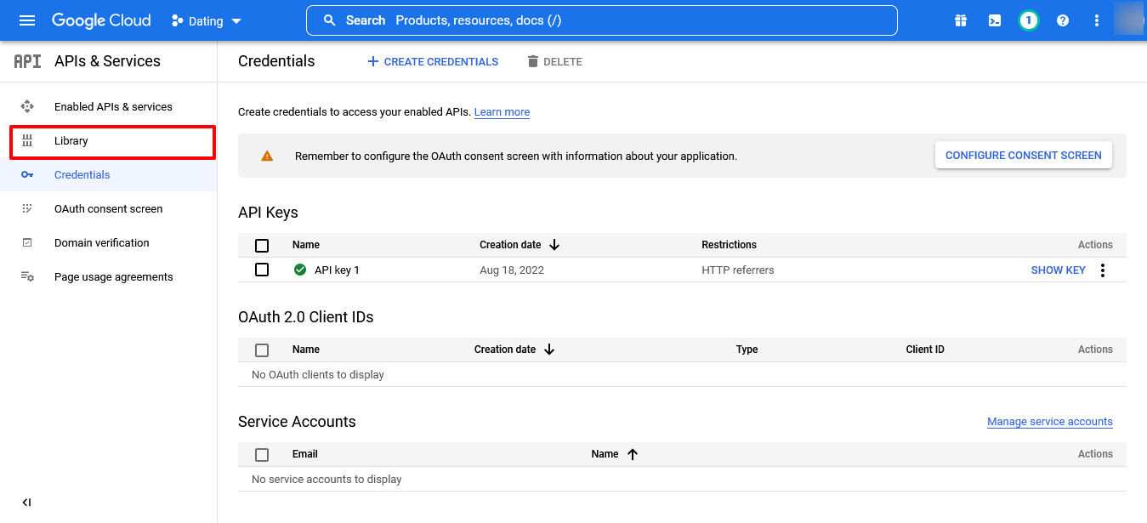This screenshot has width=1147, height=523.
Task: Collapse the sidebar navigation panel
Action: (x=26, y=503)
